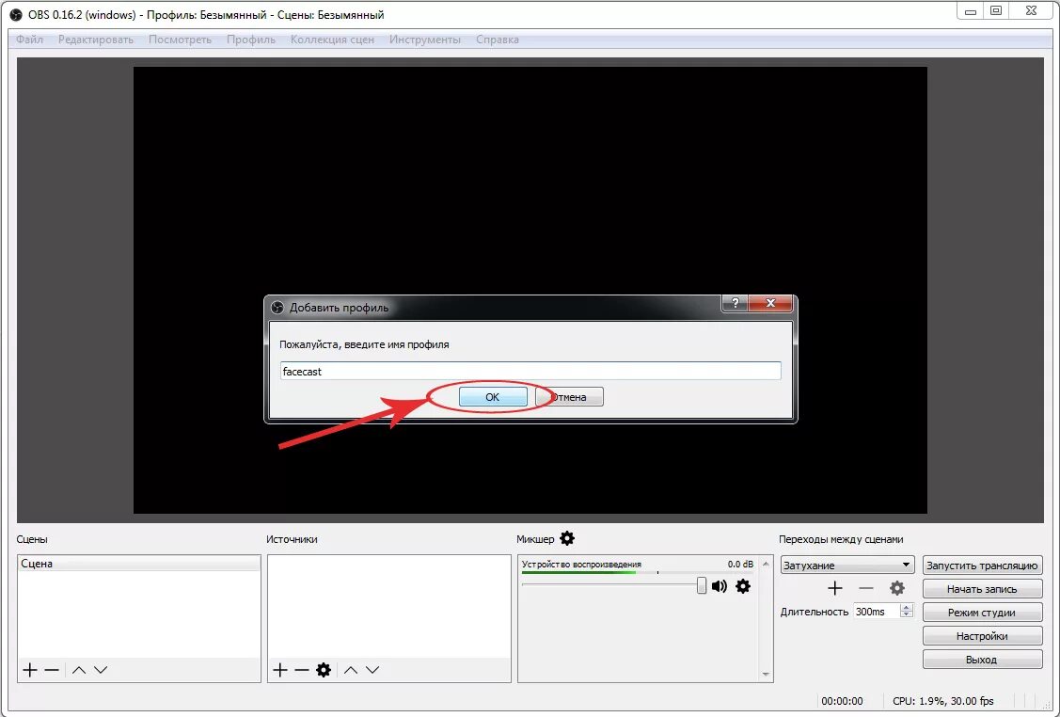Adjust the playback device volume slider handle
Image resolution: width=1060 pixels, height=717 pixels.
pyautogui.click(x=702, y=586)
